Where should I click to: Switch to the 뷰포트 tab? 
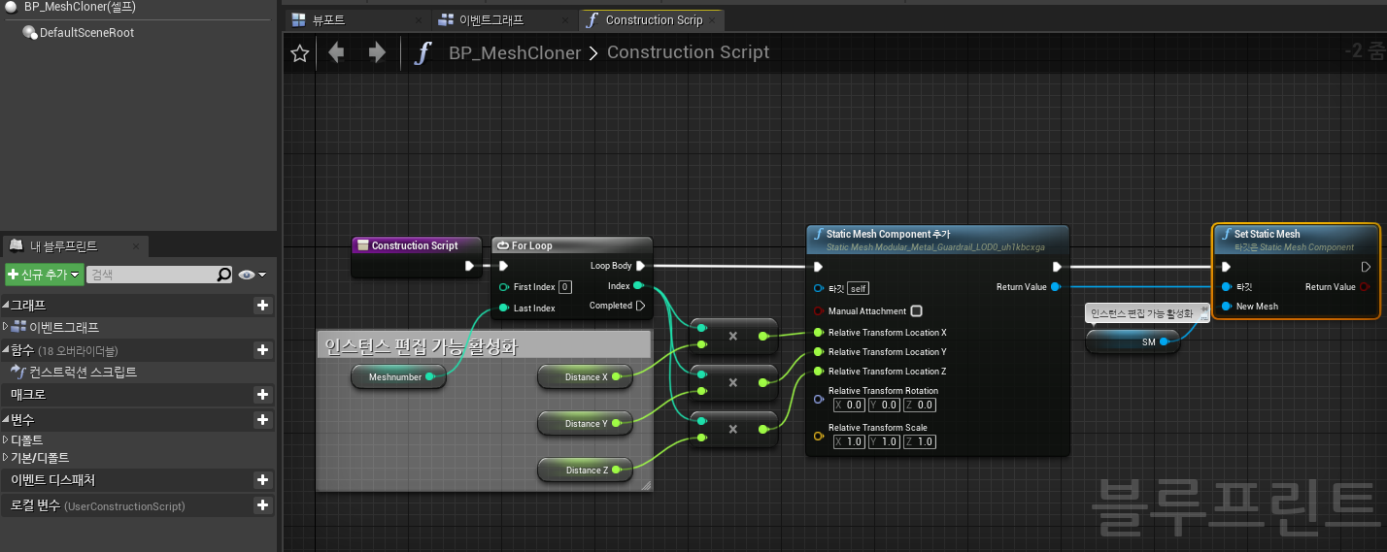tap(330, 20)
